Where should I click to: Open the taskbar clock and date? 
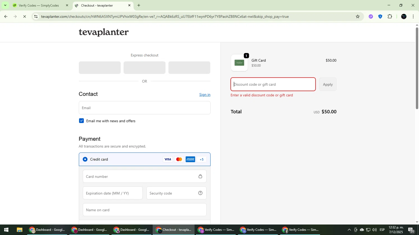[x=396, y=230]
